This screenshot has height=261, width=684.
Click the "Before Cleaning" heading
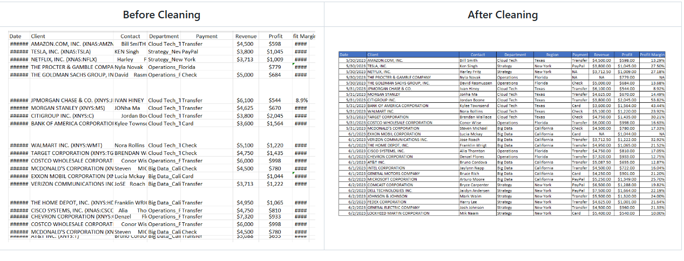pyautogui.click(x=161, y=15)
